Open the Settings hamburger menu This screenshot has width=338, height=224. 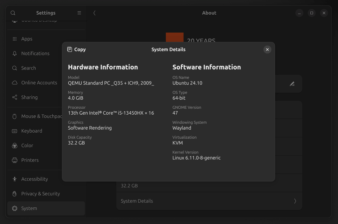79,13
